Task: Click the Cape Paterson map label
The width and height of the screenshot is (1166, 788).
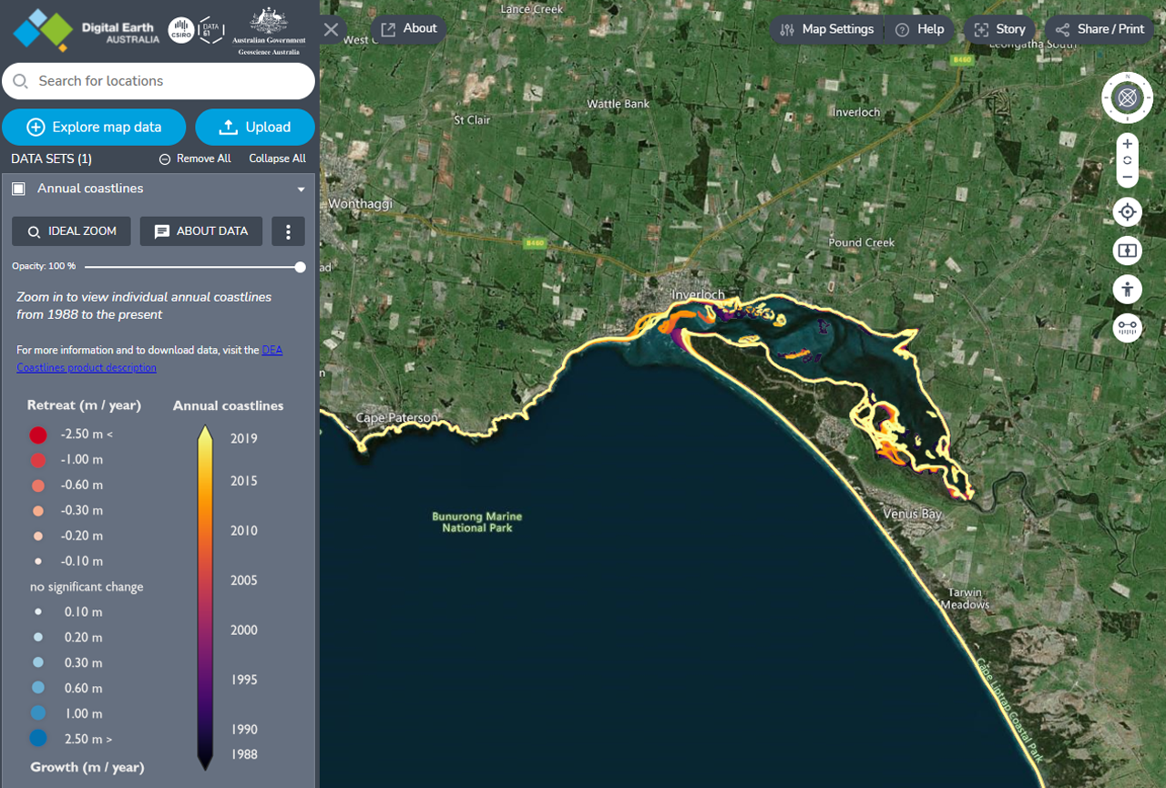Action: pyautogui.click(x=397, y=418)
